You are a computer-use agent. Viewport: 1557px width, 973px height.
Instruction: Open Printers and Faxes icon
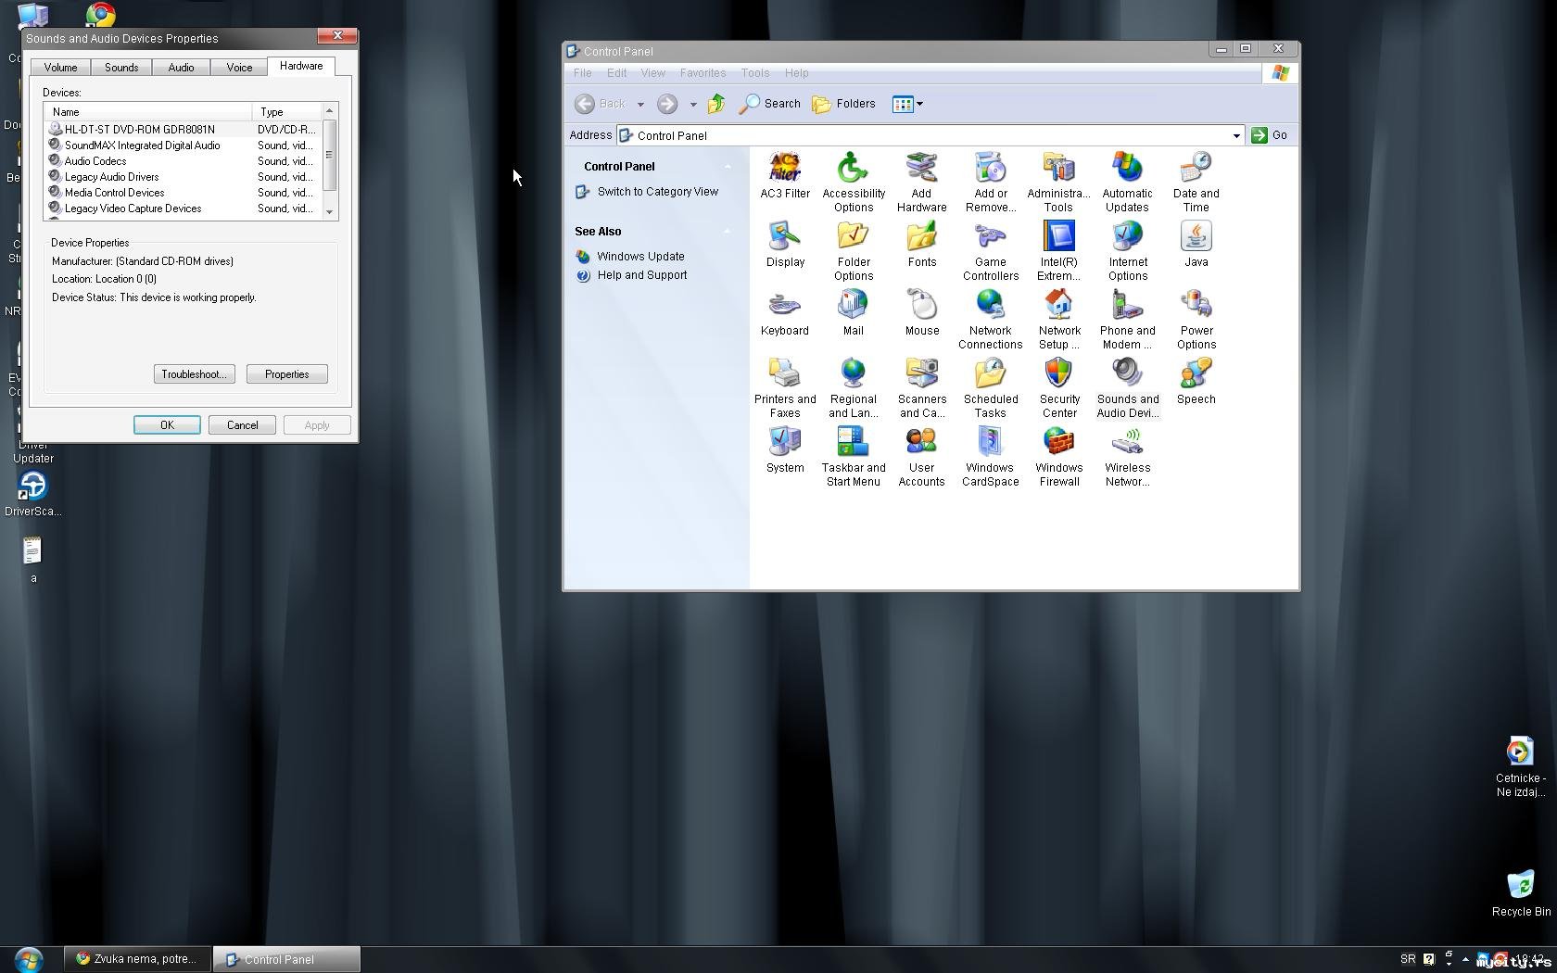coord(784,375)
